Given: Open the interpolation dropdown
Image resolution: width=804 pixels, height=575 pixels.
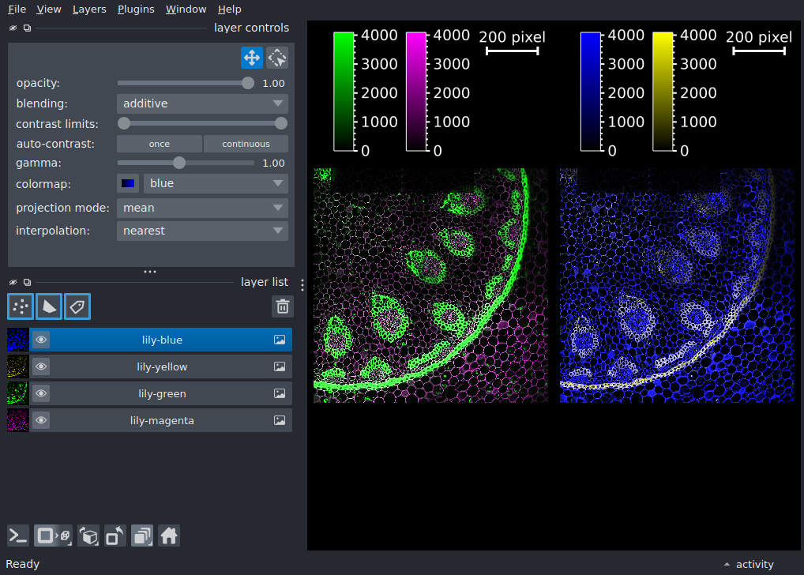Looking at the screenshot, I should click(x=202, y=231).
